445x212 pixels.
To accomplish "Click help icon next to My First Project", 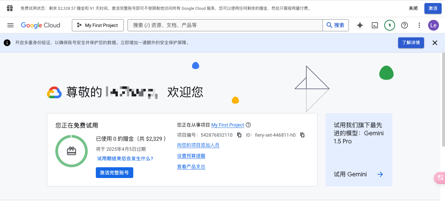I will 248,125.
